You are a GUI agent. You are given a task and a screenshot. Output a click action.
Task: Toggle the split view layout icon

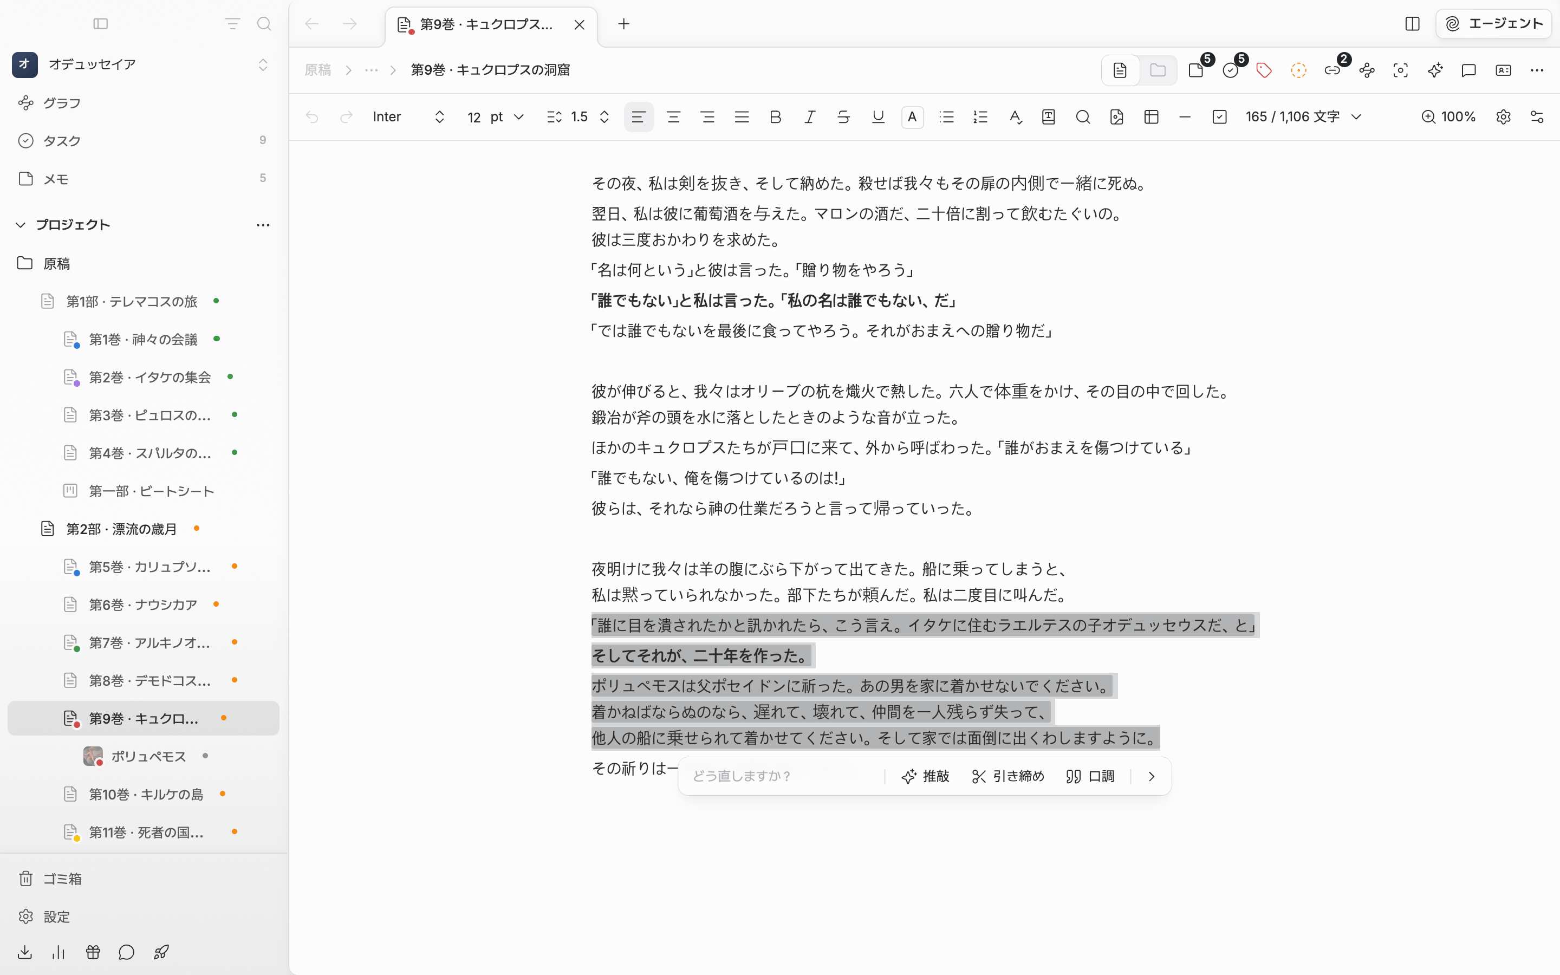[1412, 24]
